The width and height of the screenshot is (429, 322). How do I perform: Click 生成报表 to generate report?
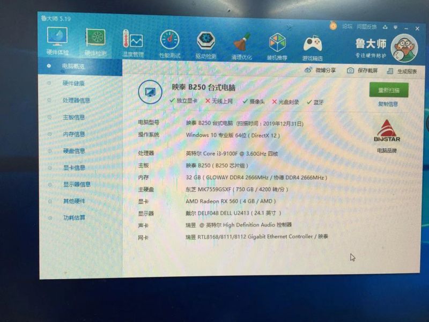(x=402, y=71)
